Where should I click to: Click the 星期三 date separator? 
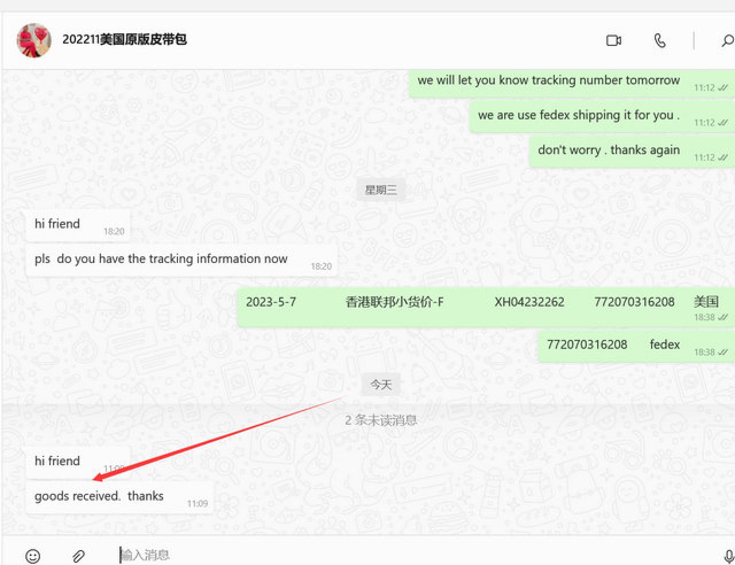381,190
